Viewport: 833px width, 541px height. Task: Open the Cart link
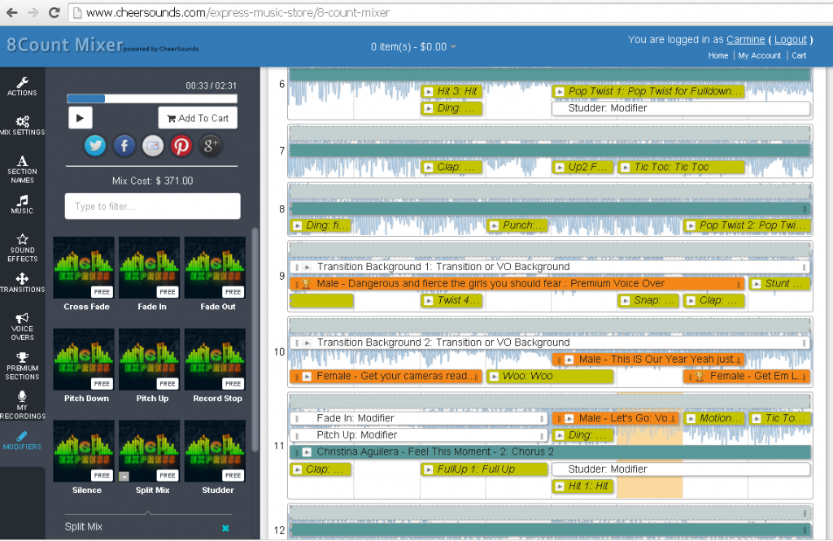click(x=799, y=55)
